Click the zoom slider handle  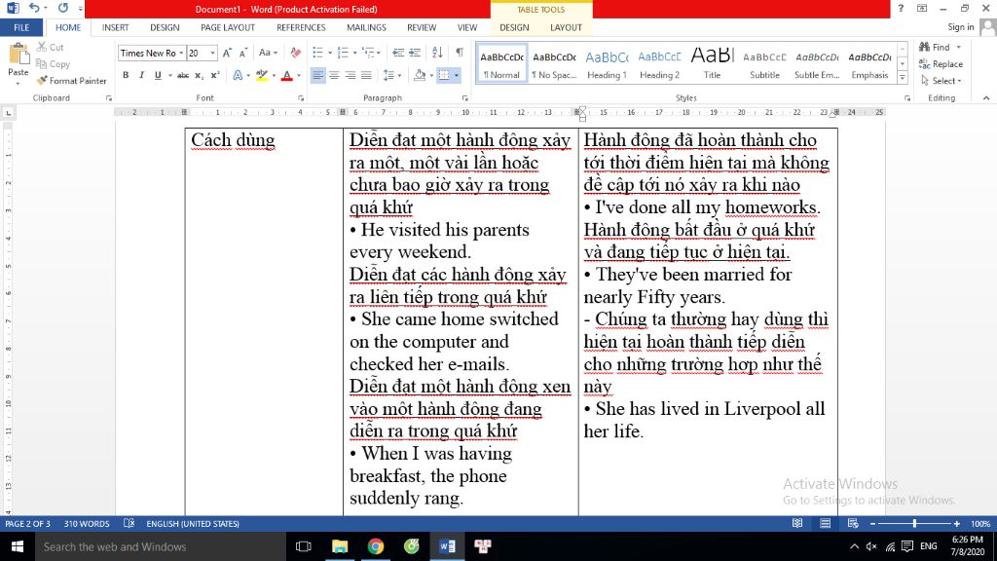[914, 523]
